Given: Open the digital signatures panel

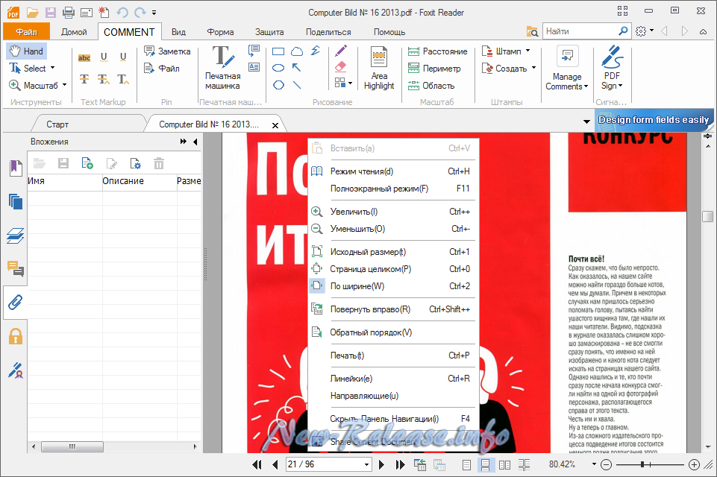Looking at the screenshot, I should click(16, 370).
